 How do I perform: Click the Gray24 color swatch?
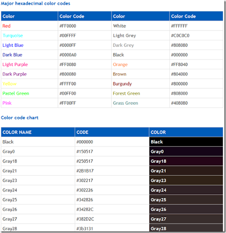click(x=186, y=190)
